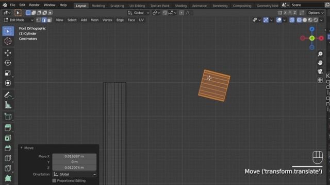Open the pivot point dropdown
The image size is (330, 185).
[156, 13]
